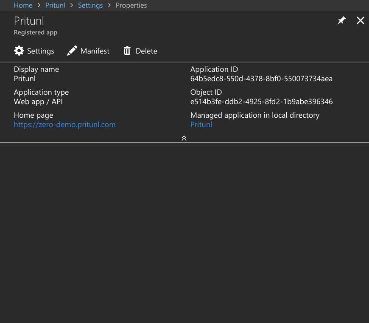The height and width of the screenshot is (323, 369).
Task: Click the Web app / API value
Action: point(38,102)
